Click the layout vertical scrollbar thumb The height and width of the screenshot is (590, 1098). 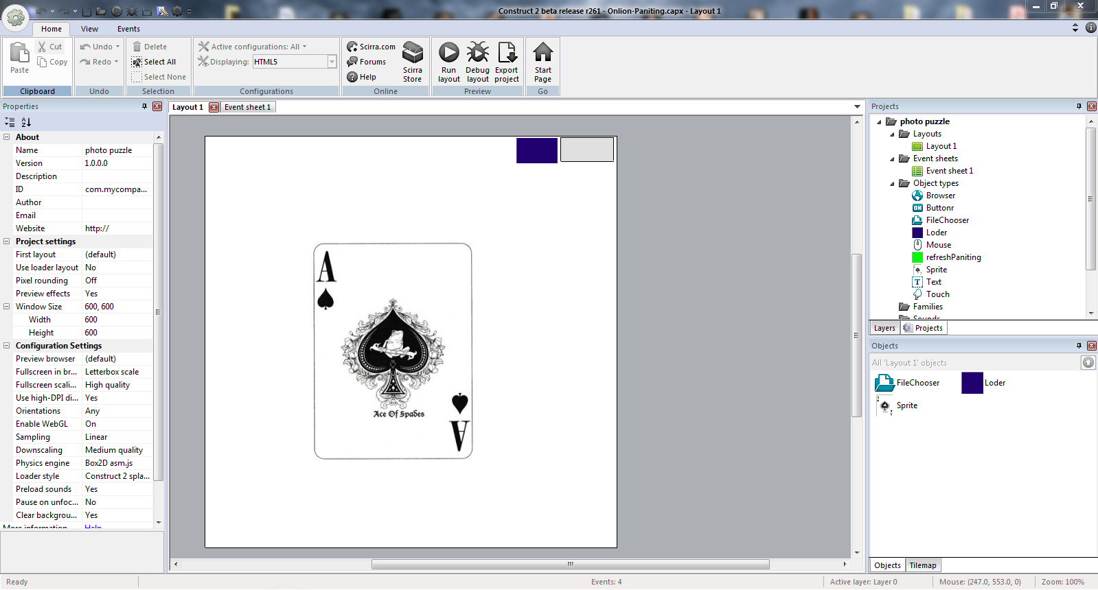coord(856,335)
